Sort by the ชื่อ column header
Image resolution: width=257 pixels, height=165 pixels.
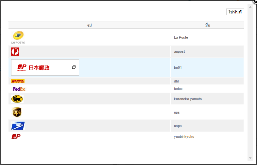click(207, 25)
